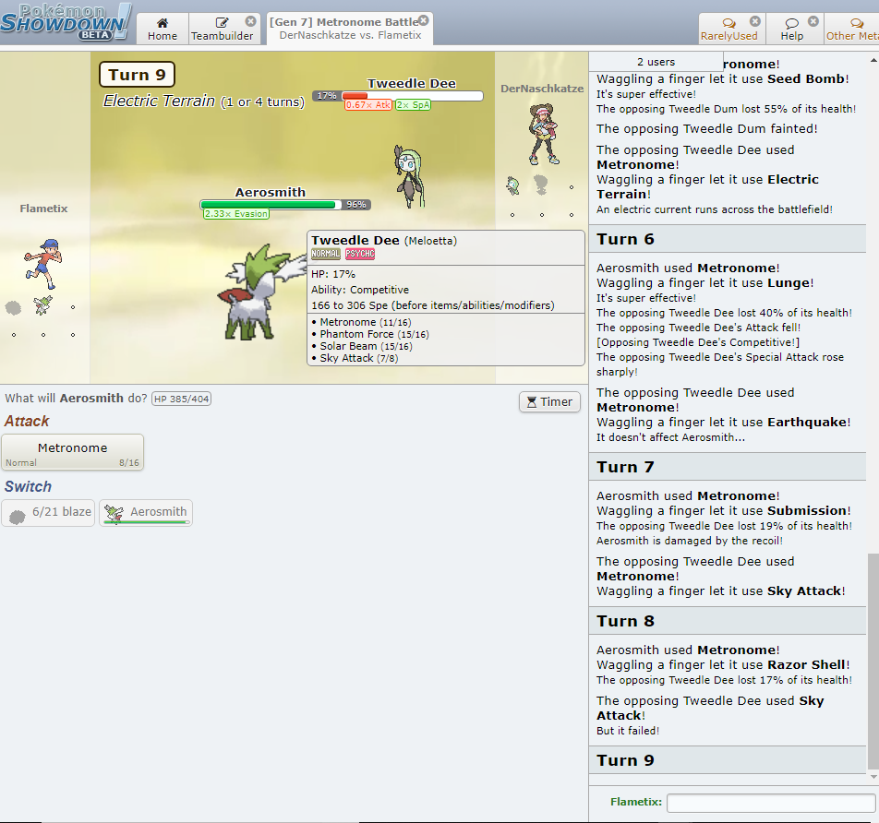Open the Teambuilder tab
Image resolution: width=879 pixels, height=823 pixels.
[x=224, y=29]
